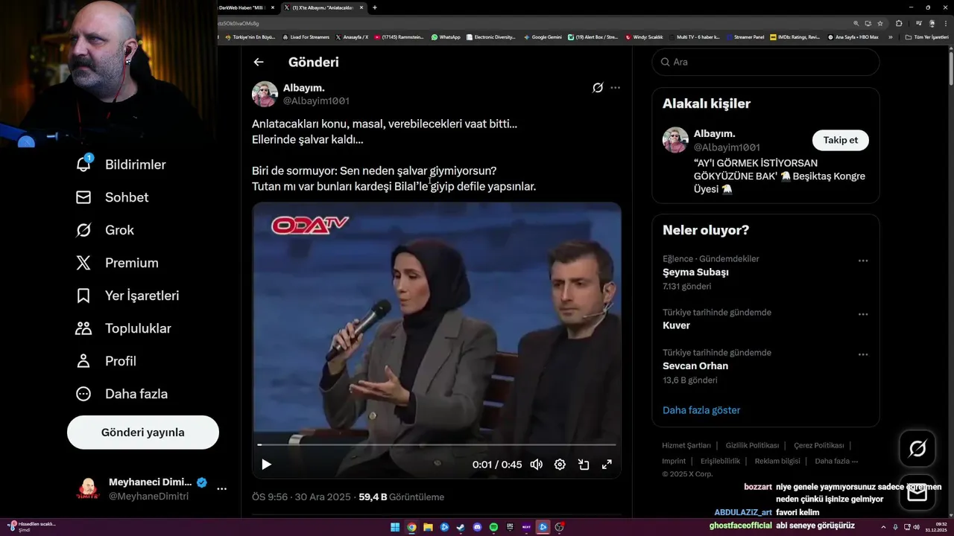Viewport: 954px width, 536px height.
Task: Open Steam from taskbar
Action: 461,527
